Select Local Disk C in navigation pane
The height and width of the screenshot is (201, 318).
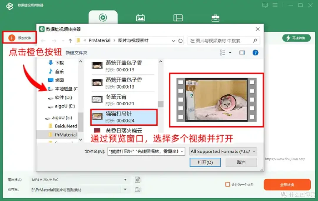tap(63, 89)
